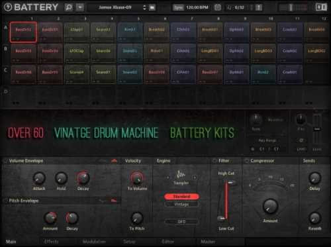Enable the Compressor power toggle
Screen dimensions: 331x247
pos(246,161)
